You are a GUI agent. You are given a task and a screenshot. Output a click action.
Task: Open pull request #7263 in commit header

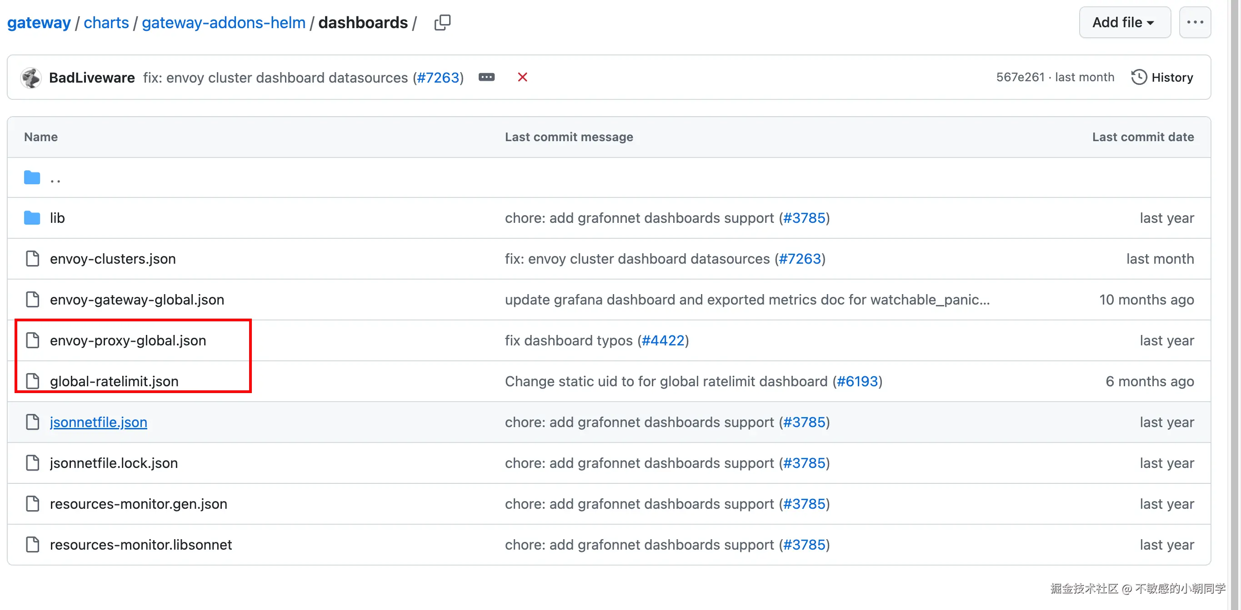(437, 78)
